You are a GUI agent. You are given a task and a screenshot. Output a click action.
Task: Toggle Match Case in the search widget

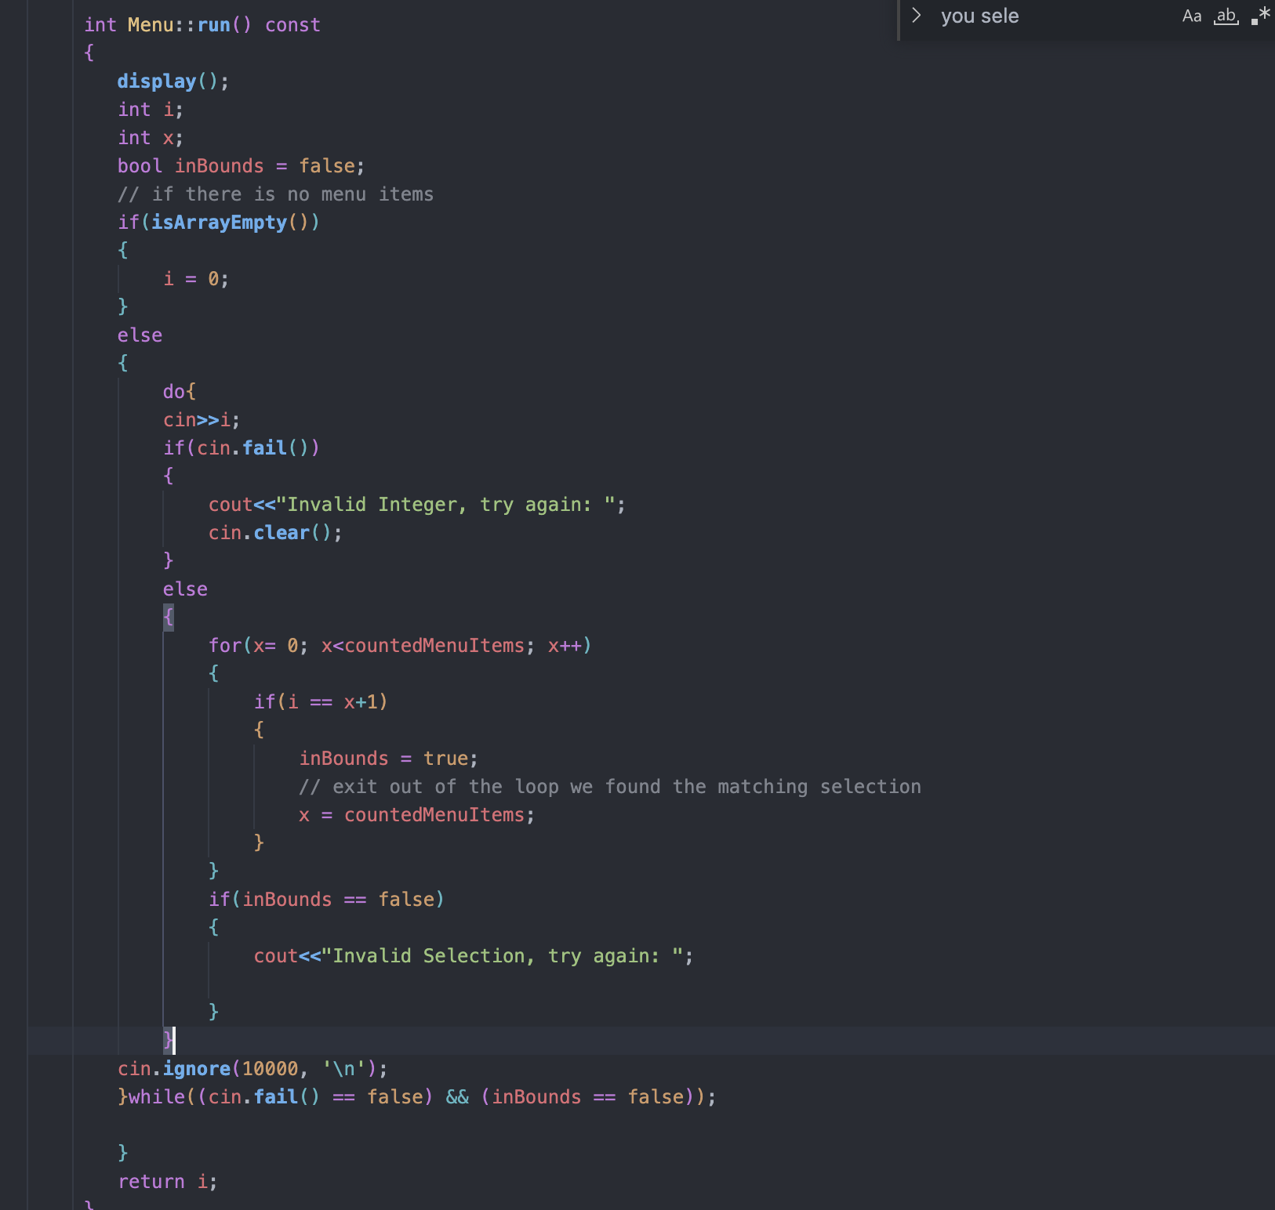pos(1190,16)
